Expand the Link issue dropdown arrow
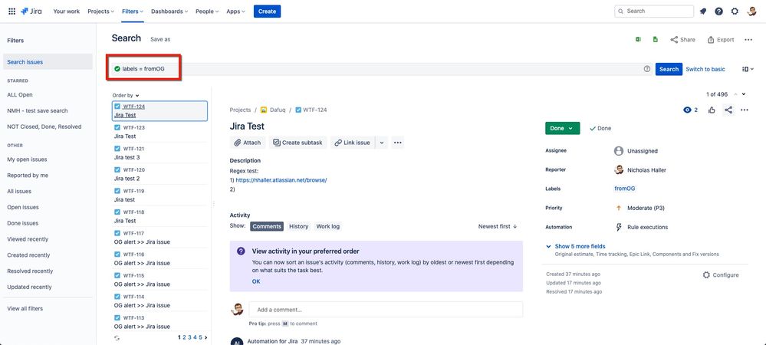The width and height of the screenshot is (766, 345). [382, 143]
